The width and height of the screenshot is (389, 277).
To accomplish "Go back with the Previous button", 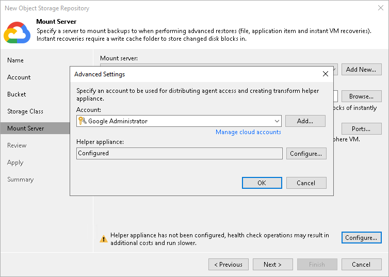I will pyautogui.click(x=229, y=264).
